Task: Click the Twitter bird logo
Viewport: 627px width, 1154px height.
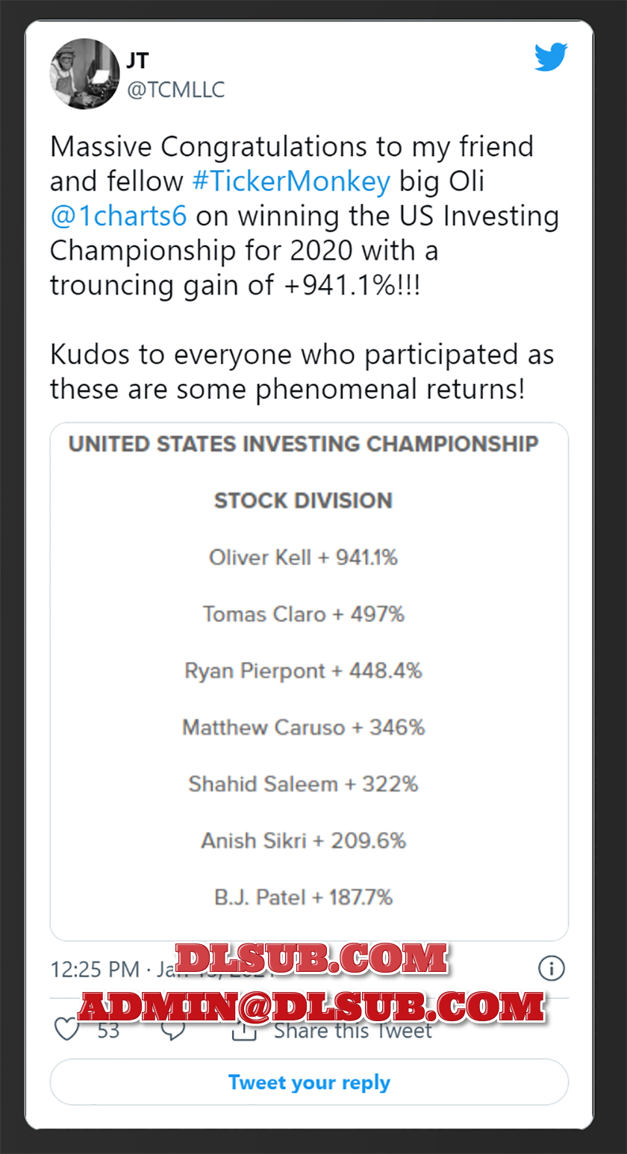Action: (551, 57)
